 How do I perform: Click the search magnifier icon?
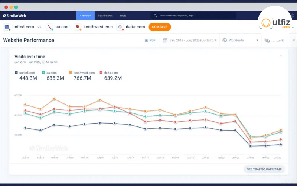(155, 16)
